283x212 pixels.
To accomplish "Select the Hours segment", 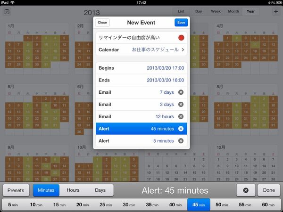I will click(x=73, y=190).
